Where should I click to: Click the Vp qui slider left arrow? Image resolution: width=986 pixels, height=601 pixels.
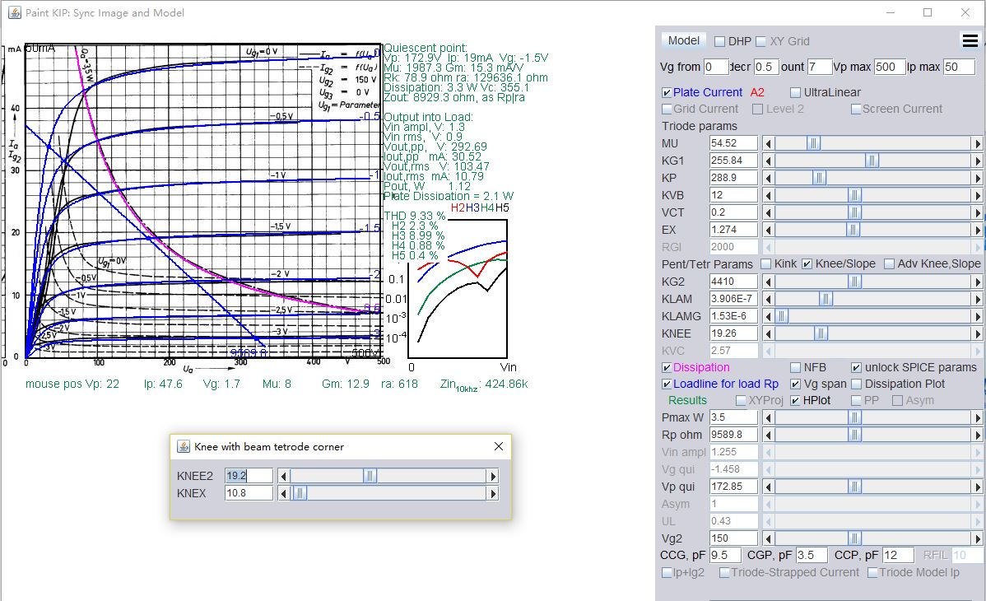pos(769,487)
